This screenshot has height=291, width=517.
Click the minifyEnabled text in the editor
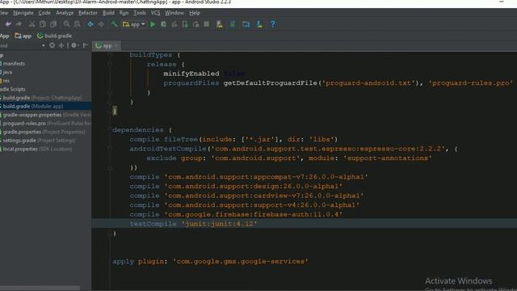coord(191,74)
